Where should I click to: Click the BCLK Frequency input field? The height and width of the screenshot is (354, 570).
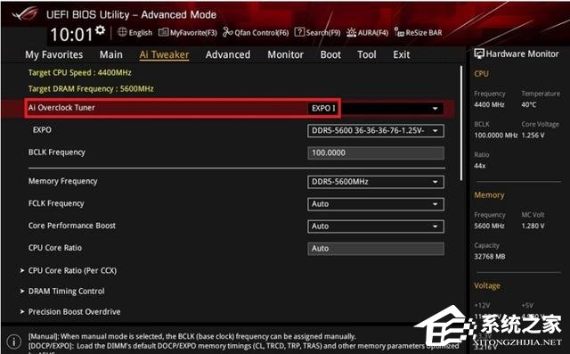(x=376, y=152)
